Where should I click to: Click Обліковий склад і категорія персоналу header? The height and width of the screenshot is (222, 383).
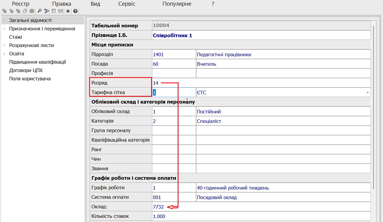(230, 102)
